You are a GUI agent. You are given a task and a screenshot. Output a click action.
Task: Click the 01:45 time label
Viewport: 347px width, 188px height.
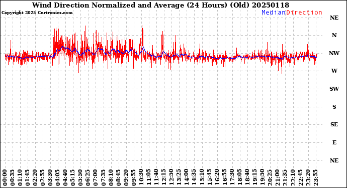28,177
